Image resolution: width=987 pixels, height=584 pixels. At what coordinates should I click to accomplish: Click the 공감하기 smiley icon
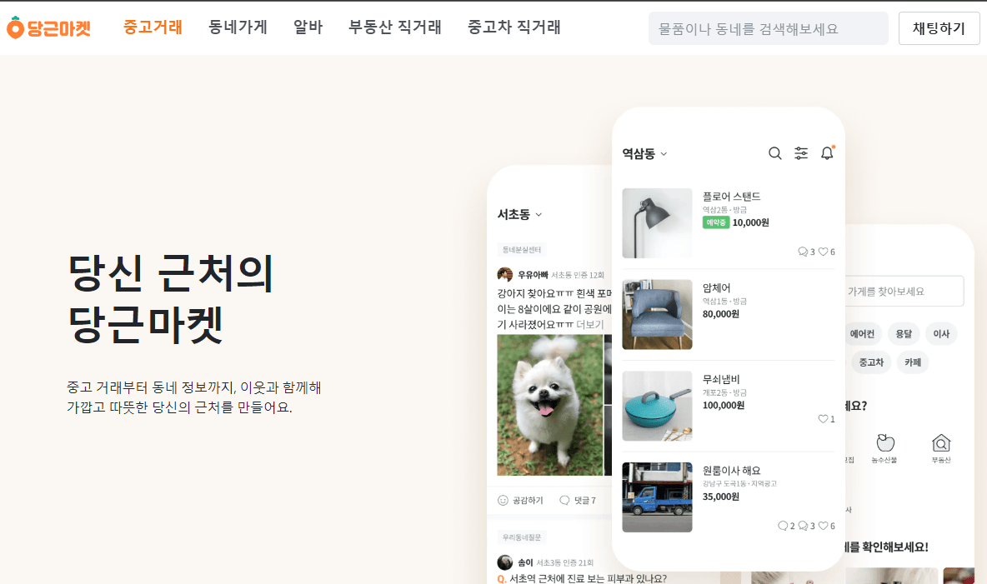coord(503,501)
